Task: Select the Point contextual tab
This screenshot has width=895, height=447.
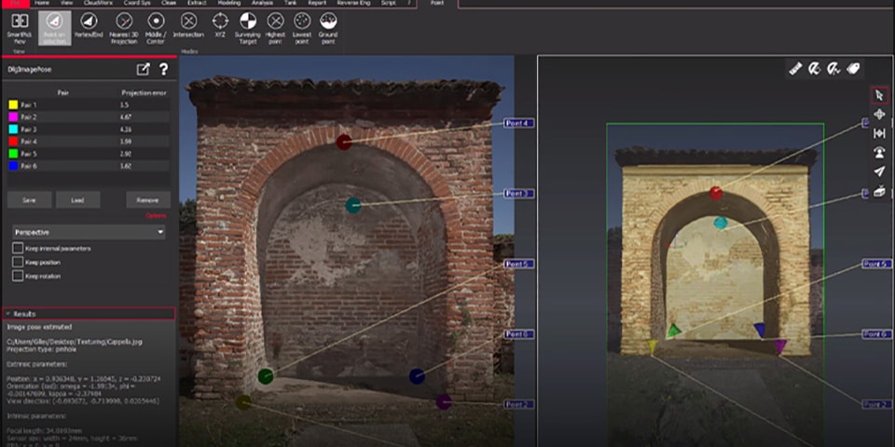Action: pos(437,4)
